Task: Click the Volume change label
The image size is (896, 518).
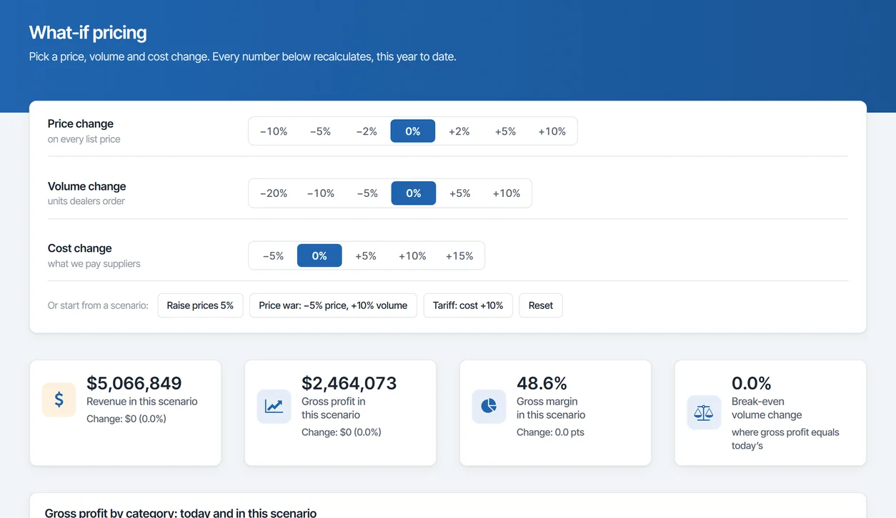Action: (x=87, y=186)
